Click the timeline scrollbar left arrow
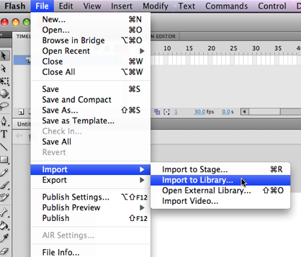This screenshot has height=257, width=301. (244, 112)
